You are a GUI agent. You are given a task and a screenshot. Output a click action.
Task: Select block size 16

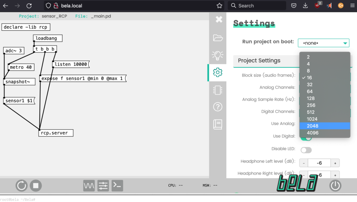tap(325, 78)
